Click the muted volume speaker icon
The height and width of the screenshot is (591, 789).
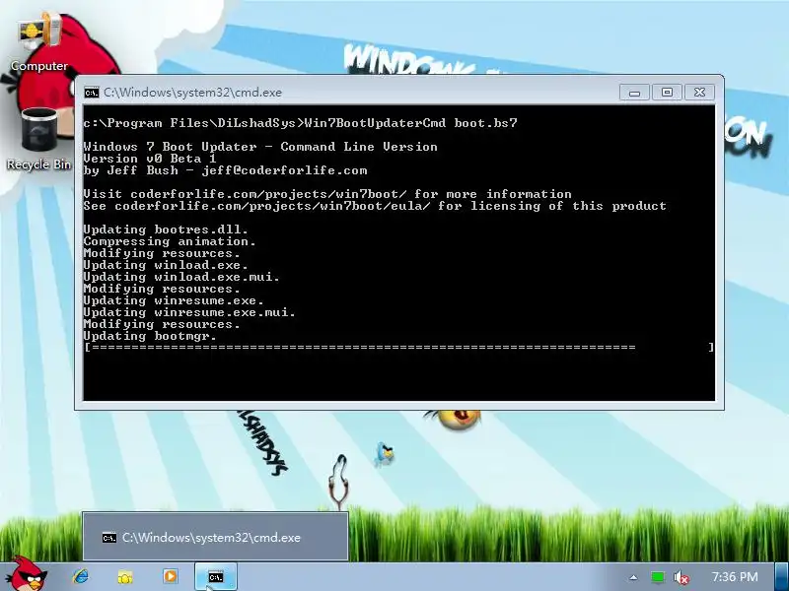point(681,577)
